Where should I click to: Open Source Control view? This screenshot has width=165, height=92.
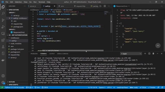[3, 20]
